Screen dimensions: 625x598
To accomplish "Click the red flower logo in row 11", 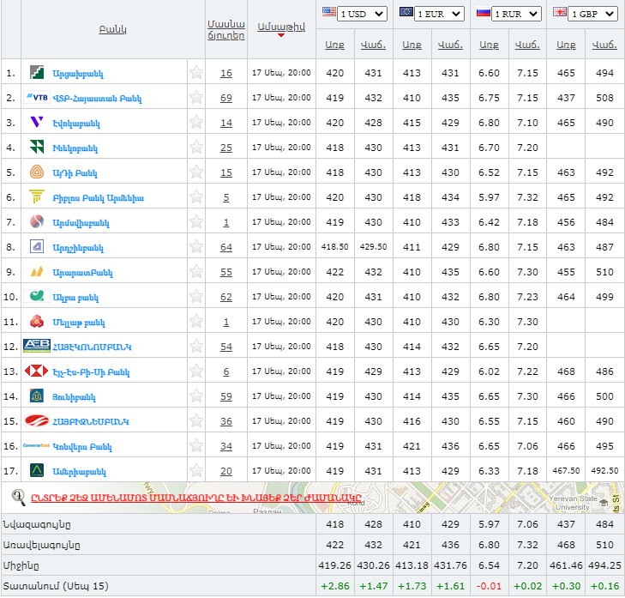I will click(37, 321).
